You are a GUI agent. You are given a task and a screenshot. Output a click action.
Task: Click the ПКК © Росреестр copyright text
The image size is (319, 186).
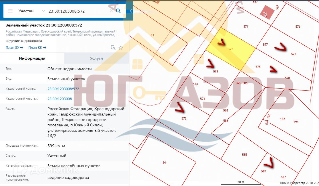click(299, 183)
